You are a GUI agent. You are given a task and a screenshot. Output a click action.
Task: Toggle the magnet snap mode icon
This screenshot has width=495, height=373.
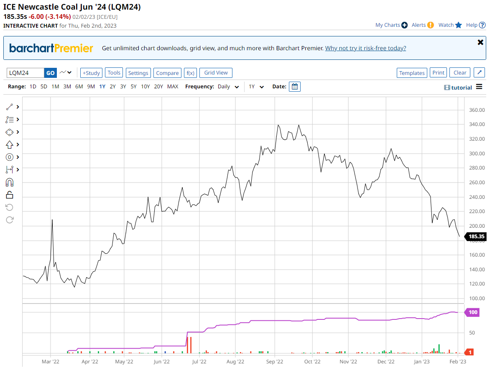coord(10,182)
